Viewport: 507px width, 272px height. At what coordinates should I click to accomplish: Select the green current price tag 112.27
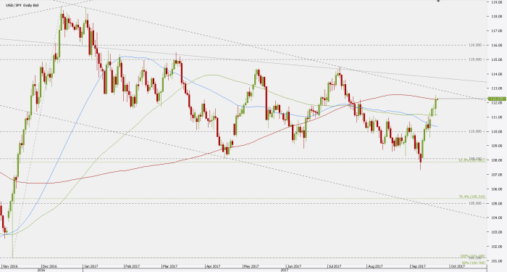(x=498, y=99)
